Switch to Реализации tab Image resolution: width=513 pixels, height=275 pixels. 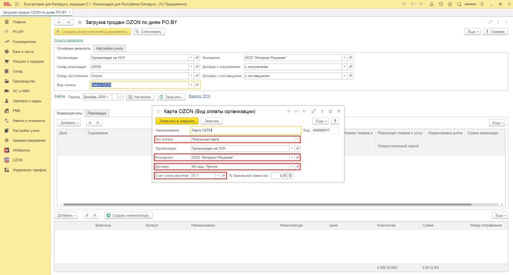click(x=97, y=113)
